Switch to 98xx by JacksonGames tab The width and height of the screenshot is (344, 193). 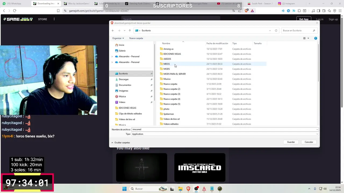click(76, 3)
